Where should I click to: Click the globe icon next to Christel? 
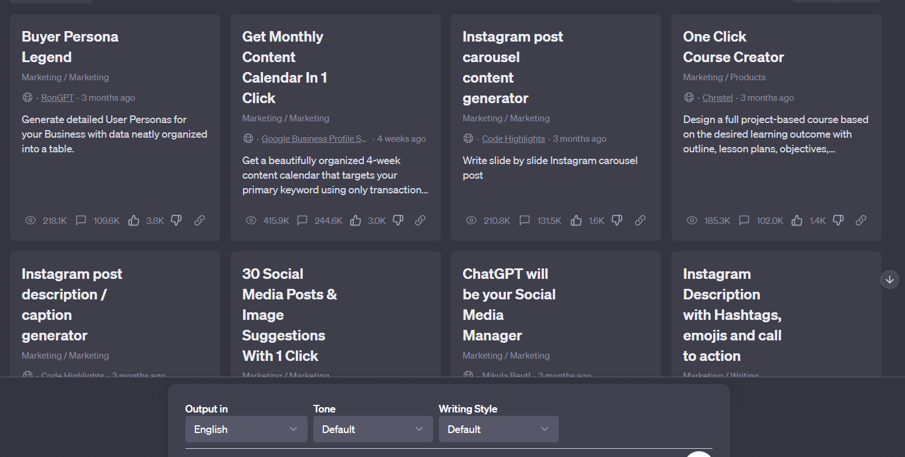688,97
